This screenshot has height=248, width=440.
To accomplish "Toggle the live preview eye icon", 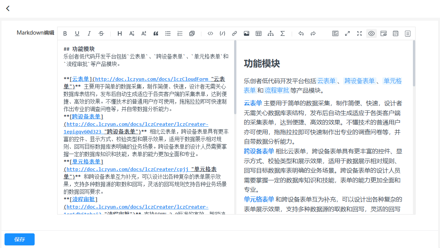I will tap(371, 33).
